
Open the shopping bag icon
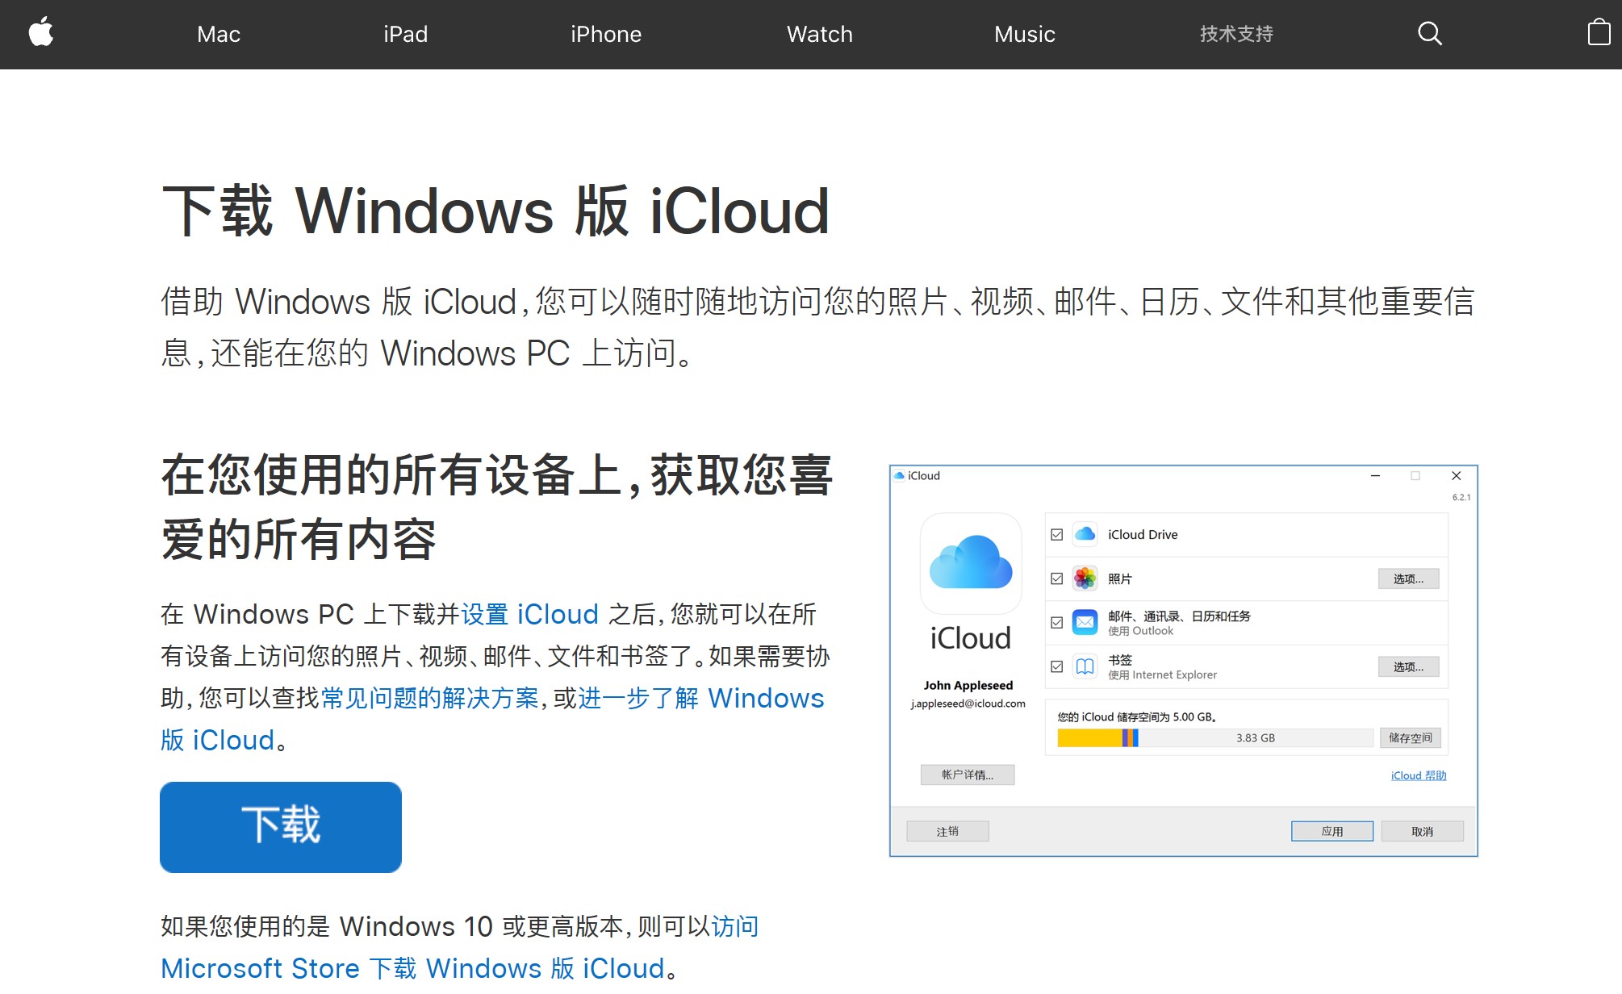coord(1598,33)
